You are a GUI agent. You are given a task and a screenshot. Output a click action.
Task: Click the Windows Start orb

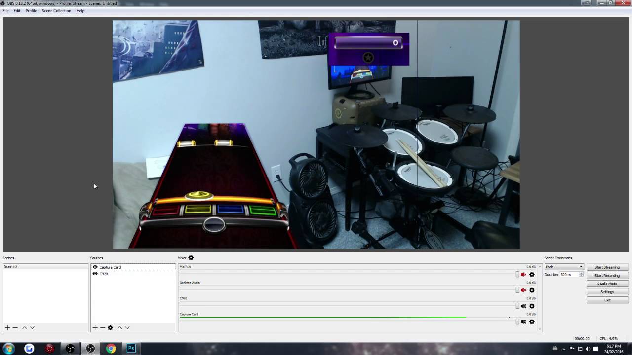(x=8, y=349)
